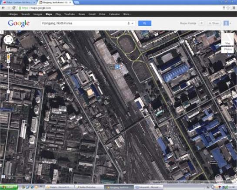Close the Pyongyang, North Korea tab

point(70,3)
